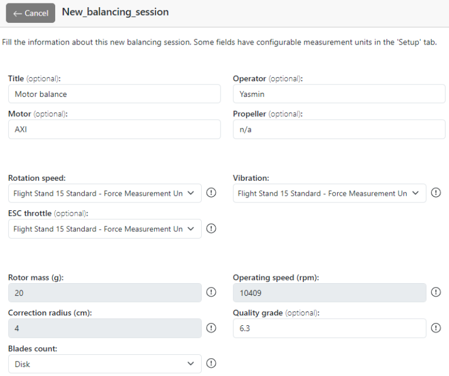Open the Correction radius info icon
Viewport: 449px width, 376px height.
pos(211,328)
